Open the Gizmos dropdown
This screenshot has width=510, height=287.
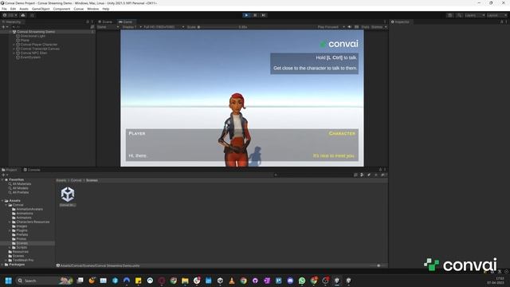pyautogui.click(x=379, y=27)
